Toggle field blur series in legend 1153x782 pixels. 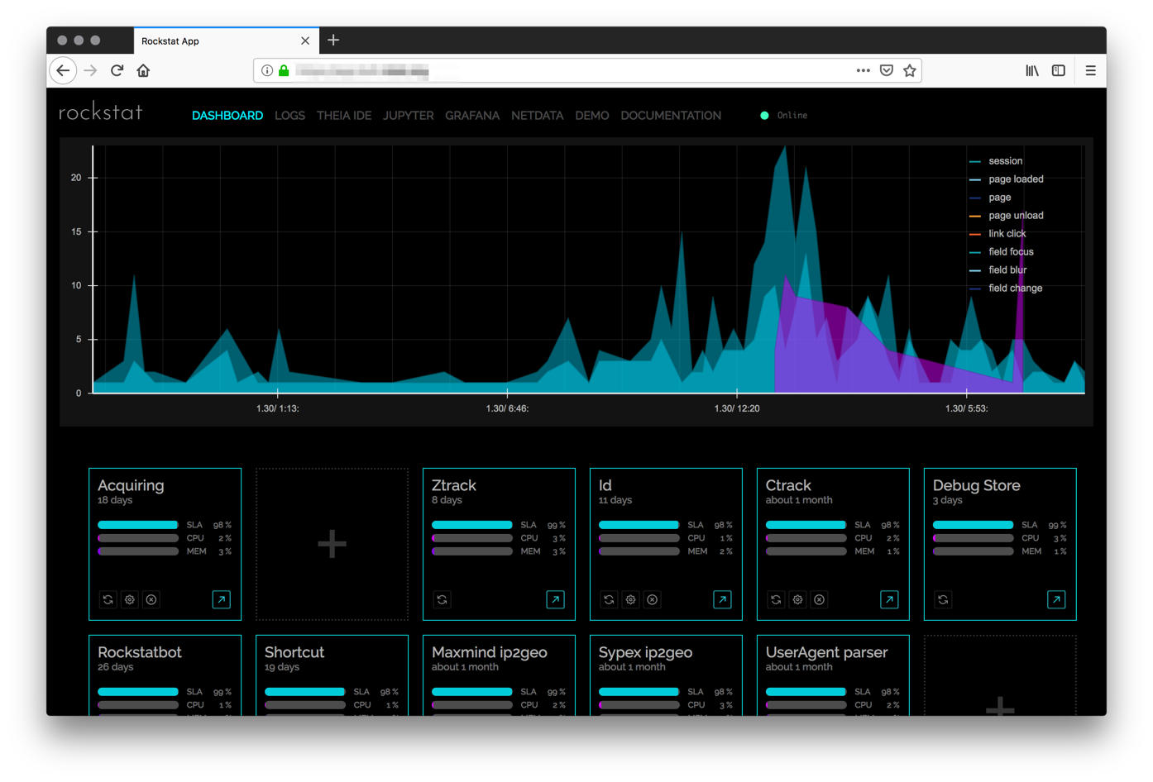coord(998,270)
